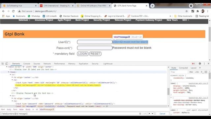Show more bookmarks with the chevron
Viewport: 211px width, 119px height.
pos(170,16)
